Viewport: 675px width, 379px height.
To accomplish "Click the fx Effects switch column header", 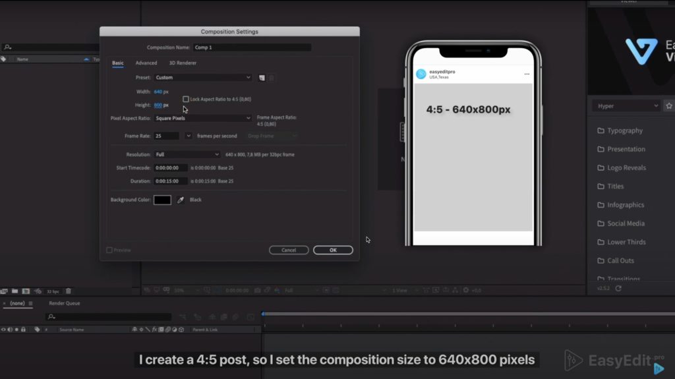I will [x=154, y=330].
